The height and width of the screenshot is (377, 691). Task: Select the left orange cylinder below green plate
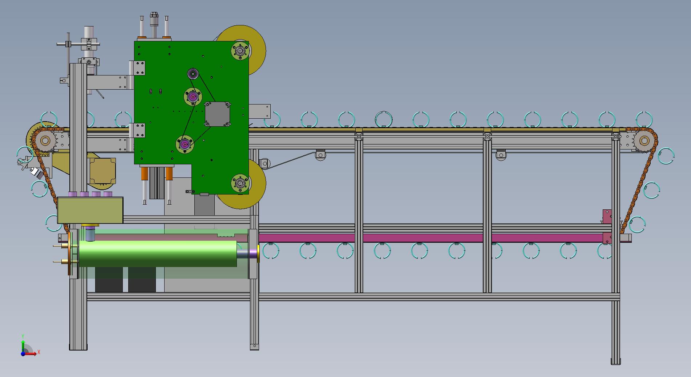click(145, 173)
